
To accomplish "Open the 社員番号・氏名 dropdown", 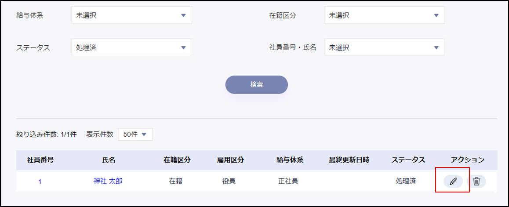I will [385, 47].
